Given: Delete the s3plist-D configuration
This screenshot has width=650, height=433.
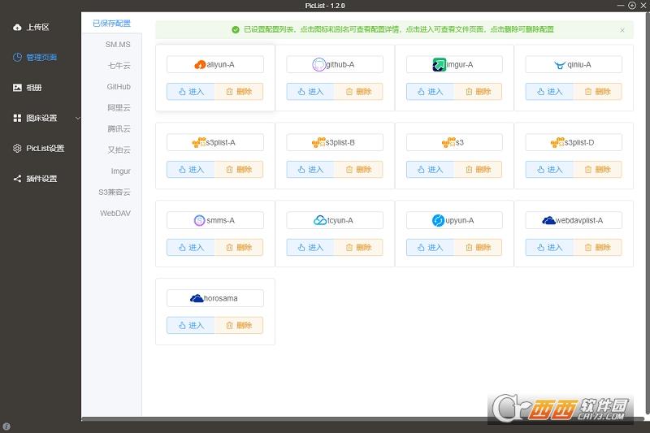Looking at the screenshot, I should [597, 170].
